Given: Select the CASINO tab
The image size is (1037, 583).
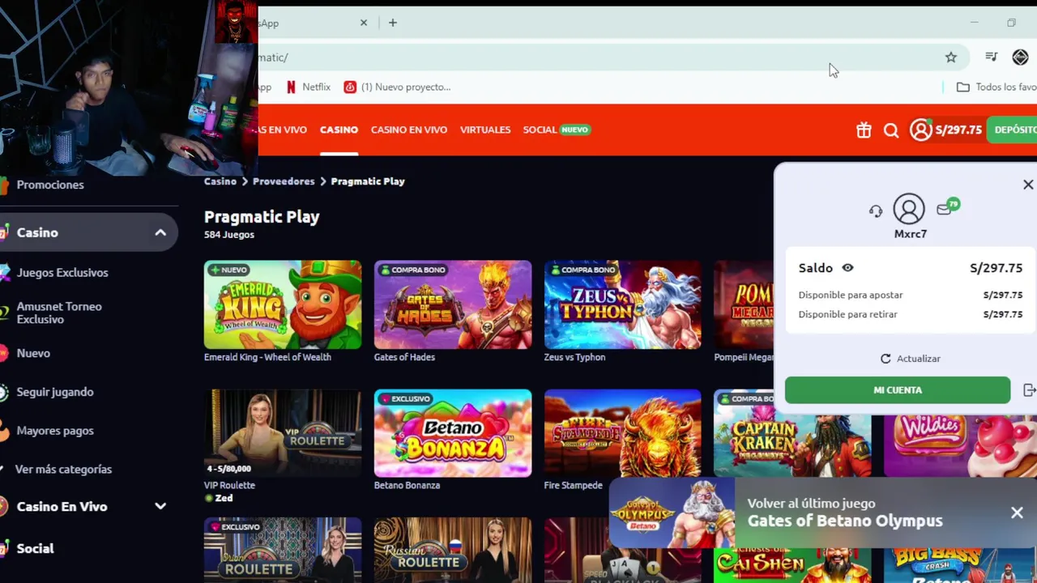Looking at the screenshot, I should point(339,130).
